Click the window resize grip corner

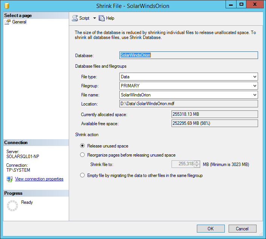[261, 234]
